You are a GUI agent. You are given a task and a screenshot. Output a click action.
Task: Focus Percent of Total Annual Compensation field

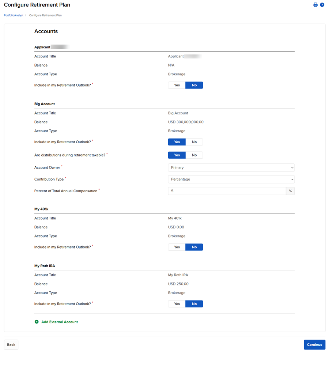tap(227, 191)
